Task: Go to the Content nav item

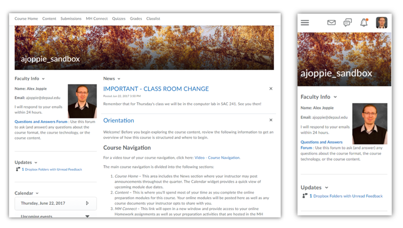Action: click(x=49, y=19)
